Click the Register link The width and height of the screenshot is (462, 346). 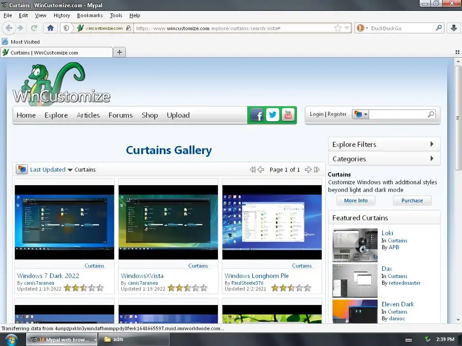tap(337, 114)
